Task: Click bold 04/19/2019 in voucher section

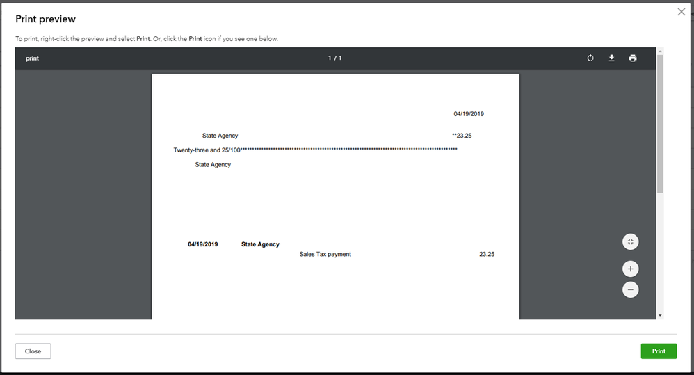Action: [x=203, y=244]
